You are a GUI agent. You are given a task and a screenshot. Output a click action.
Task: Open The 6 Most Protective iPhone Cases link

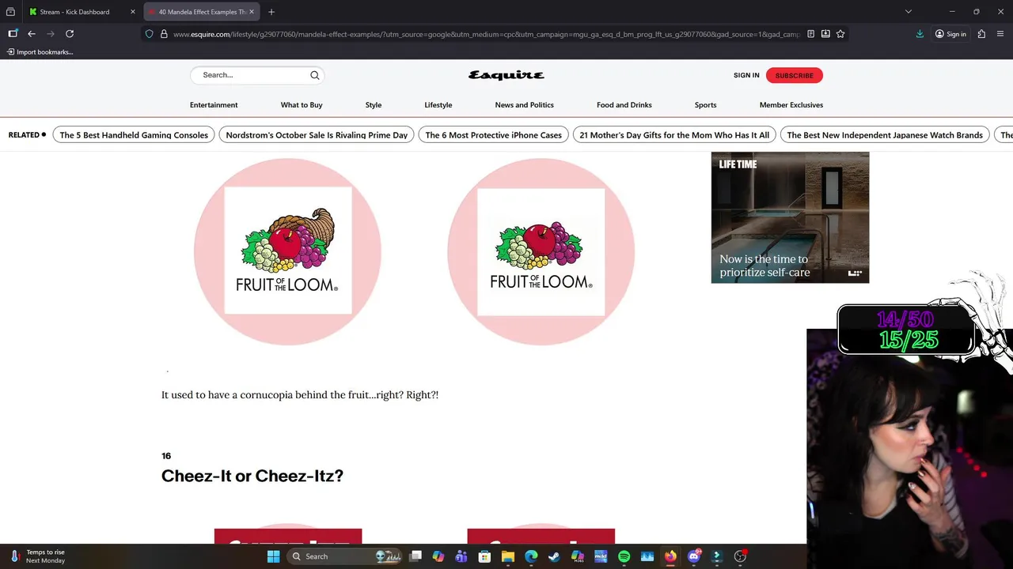click(x=493, y=135)
